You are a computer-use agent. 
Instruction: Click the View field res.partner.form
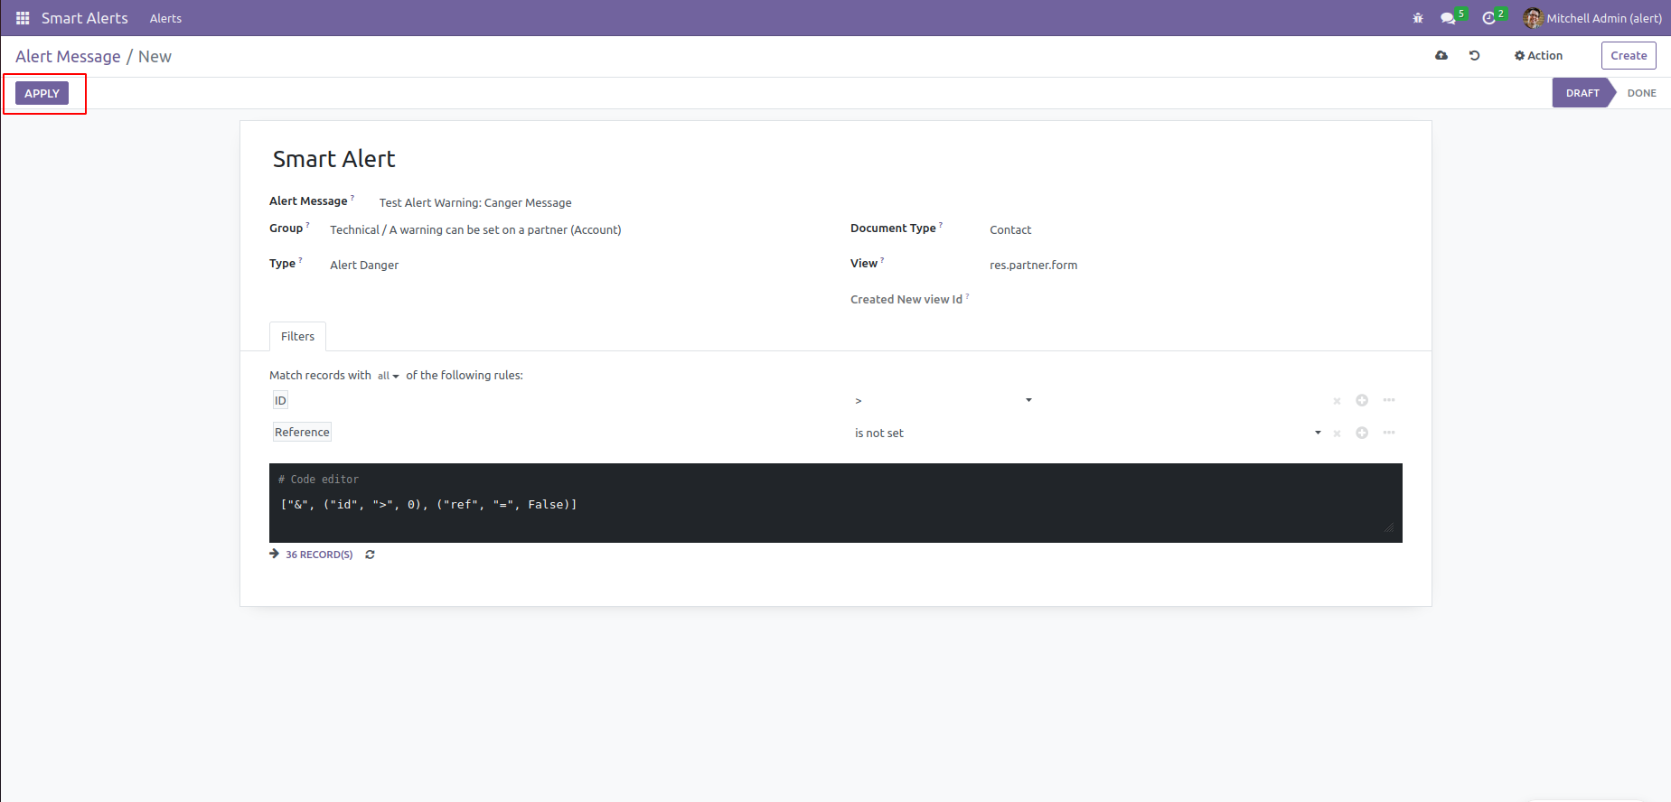click(1033, 266)
